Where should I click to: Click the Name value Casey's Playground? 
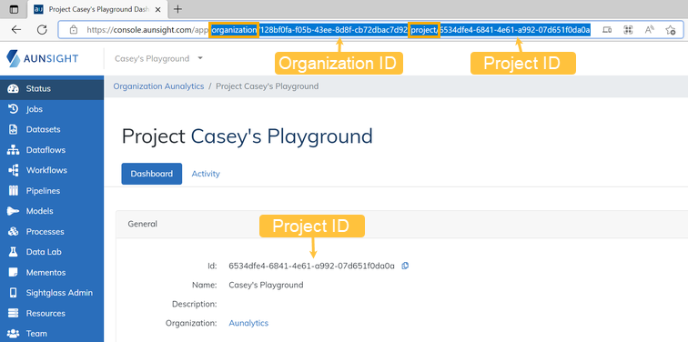pyautogui.click(x=266, y=285)
